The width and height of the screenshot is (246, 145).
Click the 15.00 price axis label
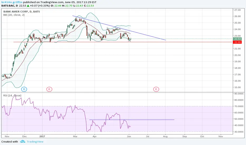237,87
